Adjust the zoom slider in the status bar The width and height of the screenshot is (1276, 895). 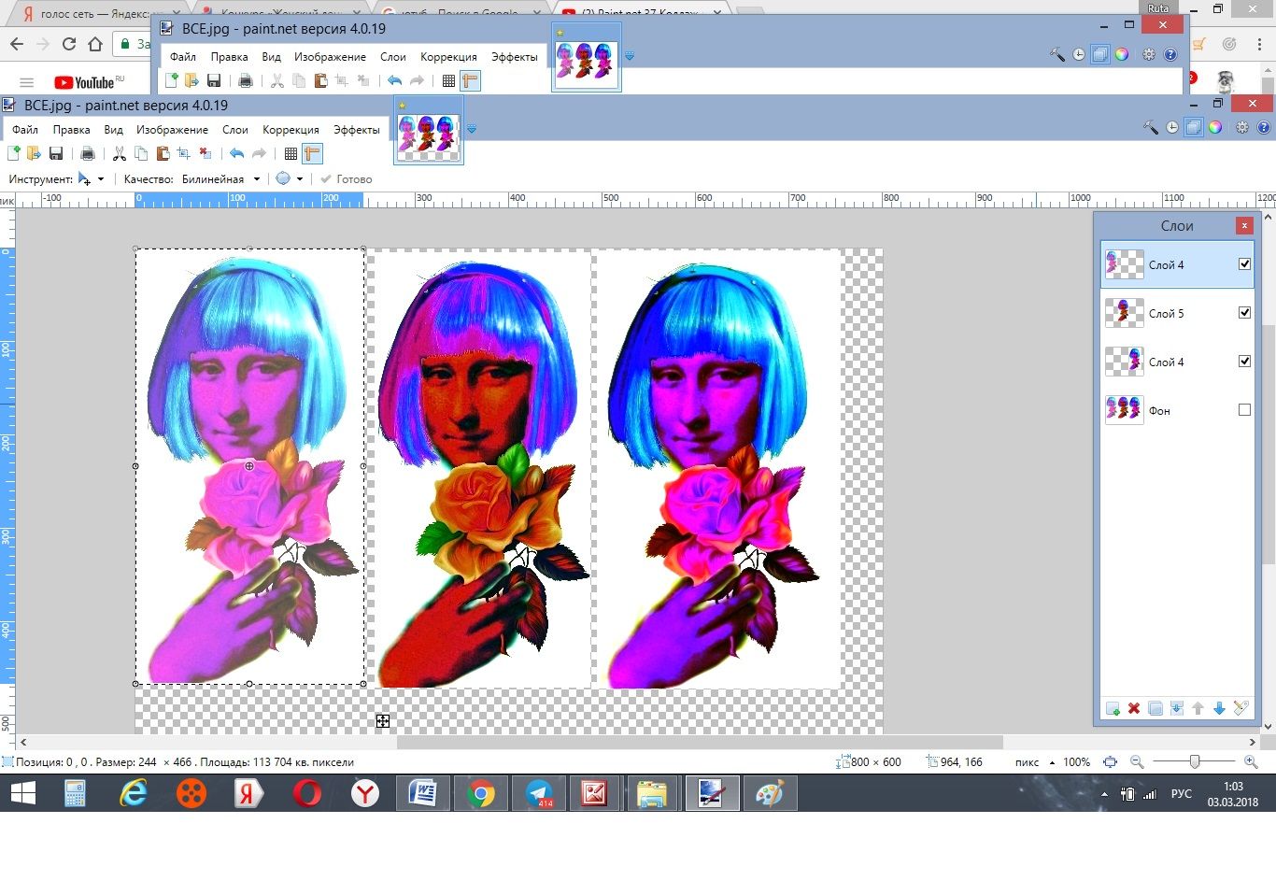pos(1194,762)
